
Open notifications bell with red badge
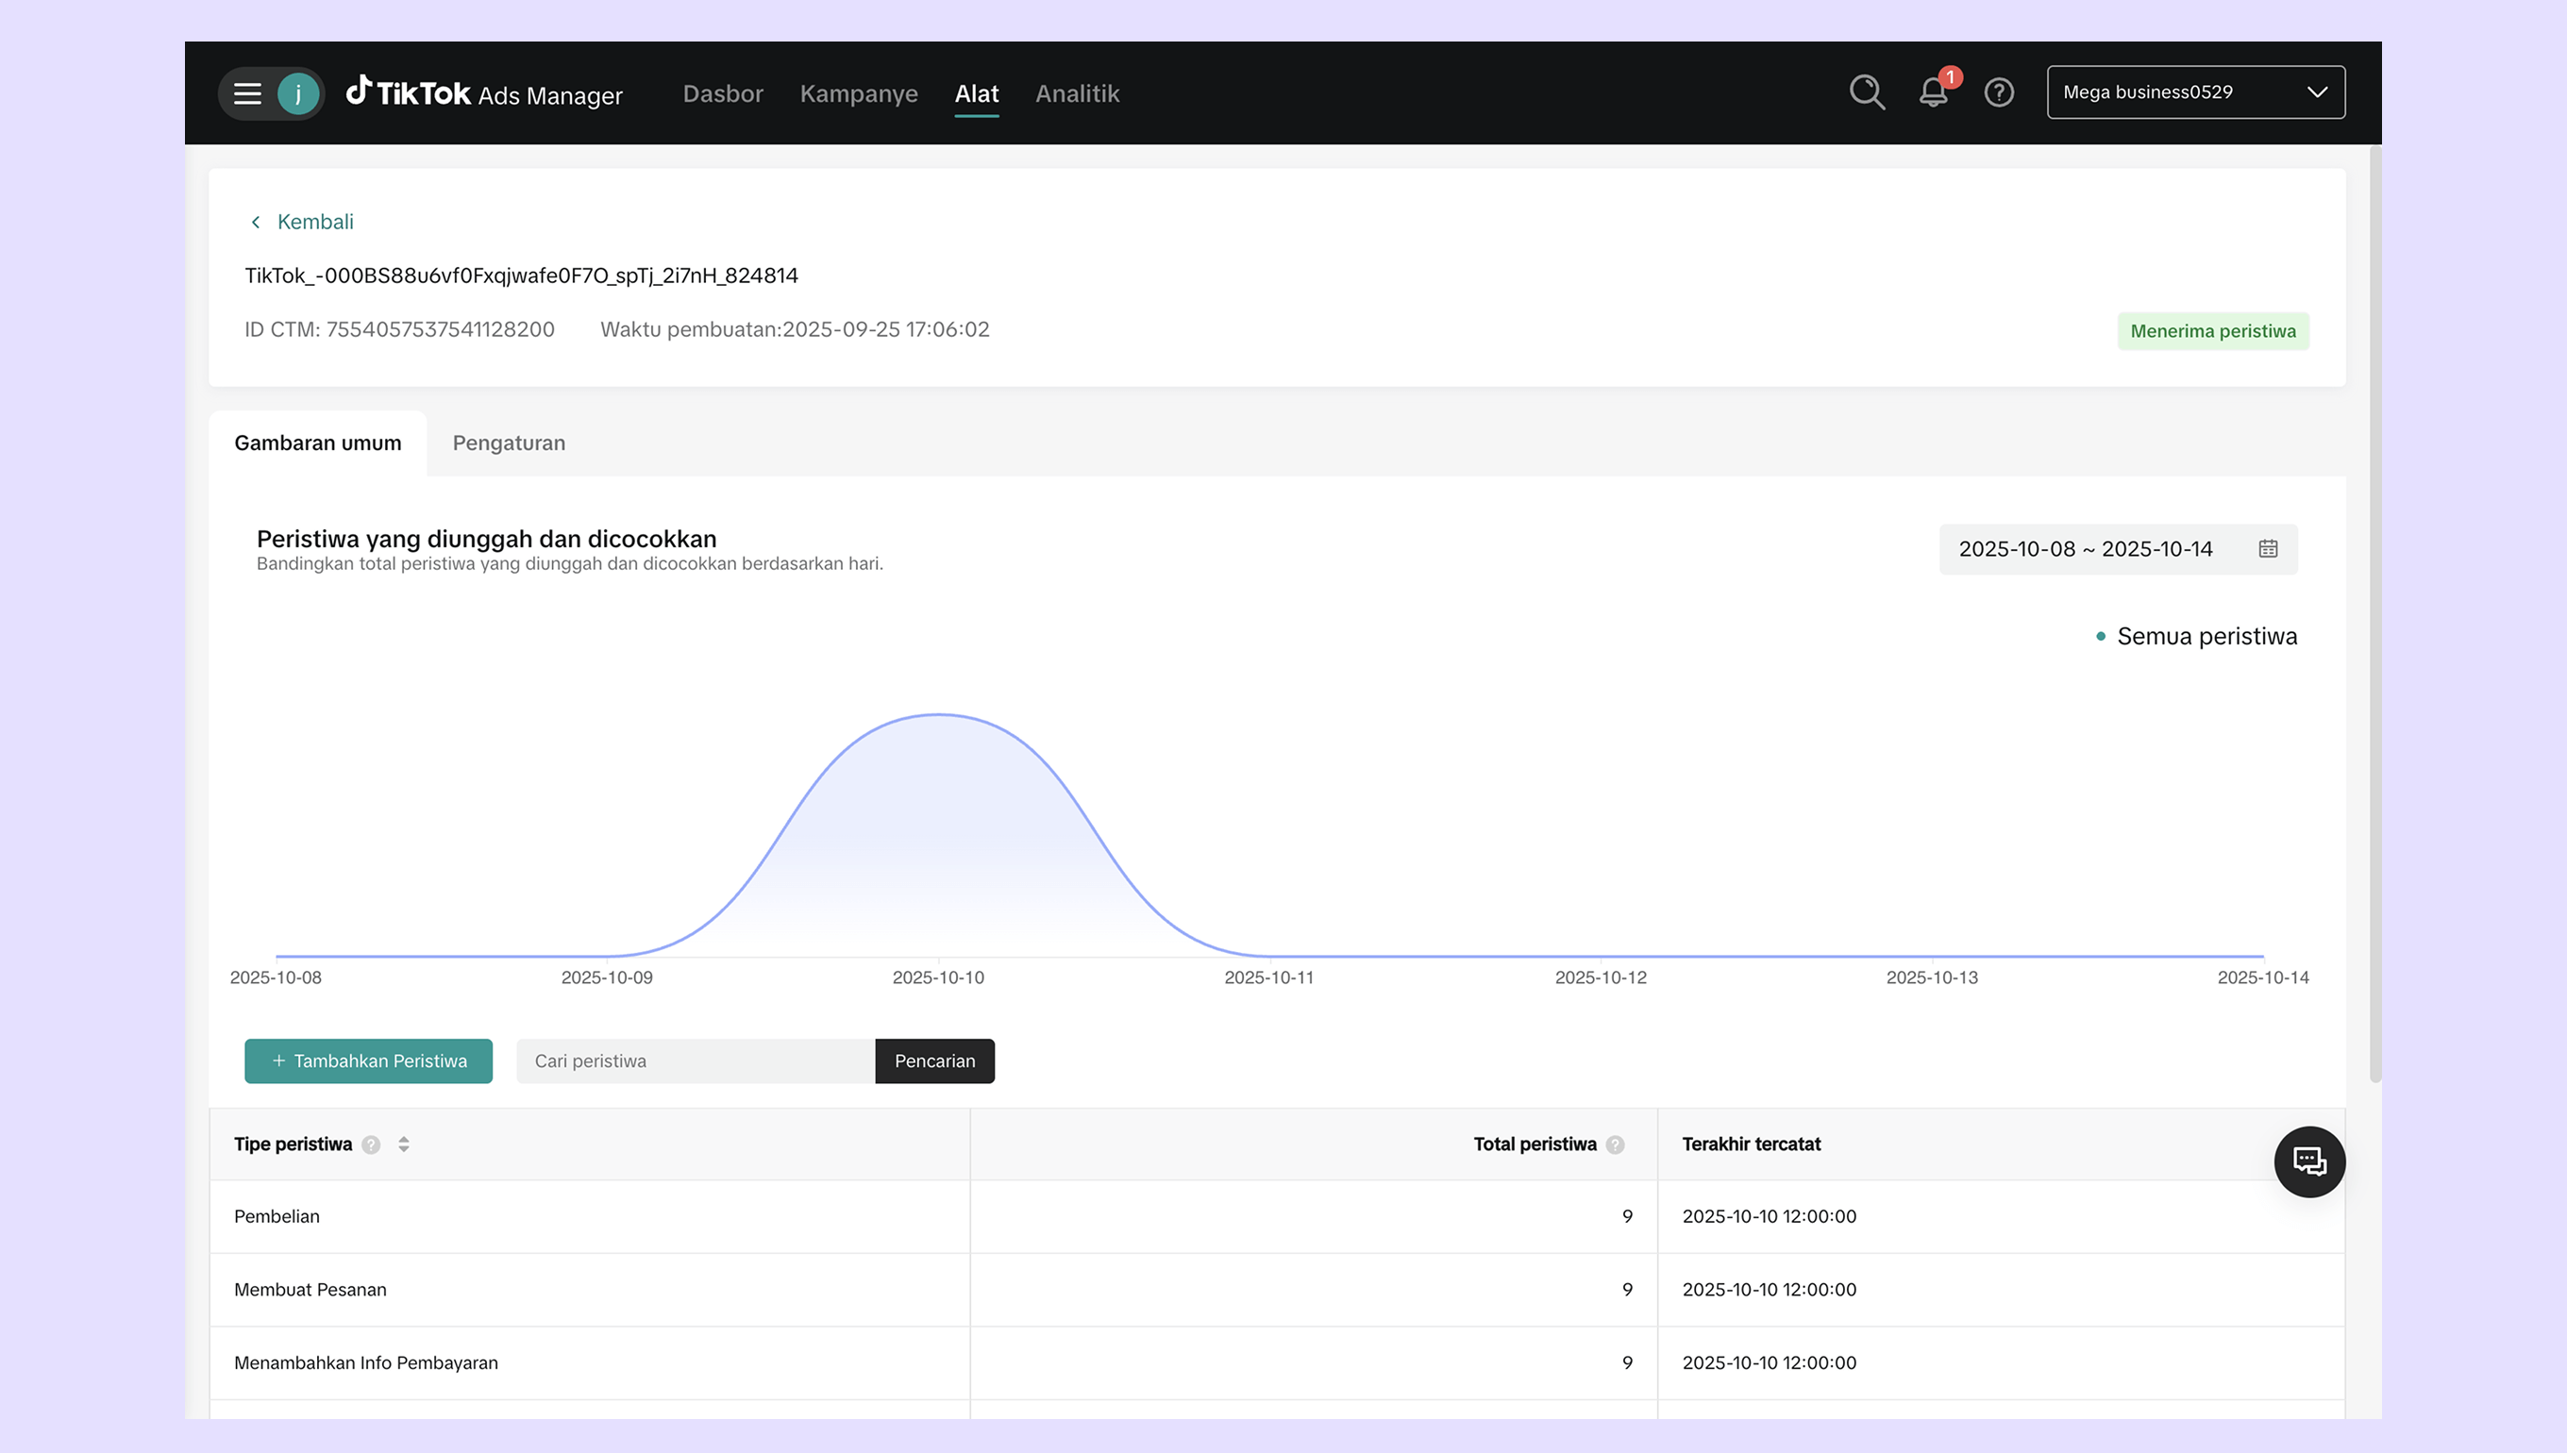pos(1933,92)
